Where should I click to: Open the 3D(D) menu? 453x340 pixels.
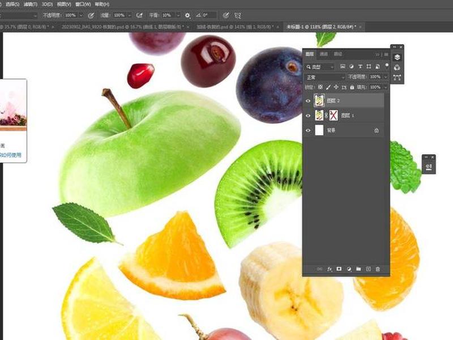point(47,5)
